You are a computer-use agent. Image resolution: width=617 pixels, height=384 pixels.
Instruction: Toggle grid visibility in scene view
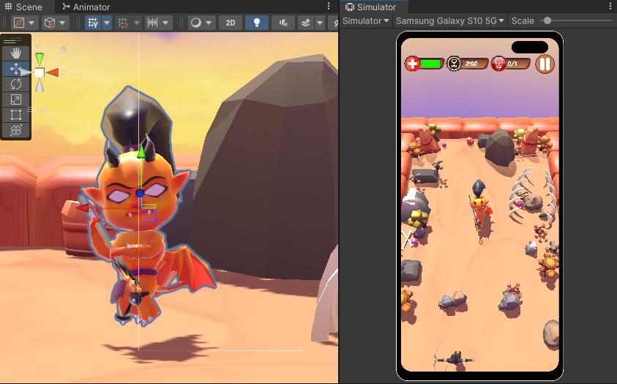93,23
